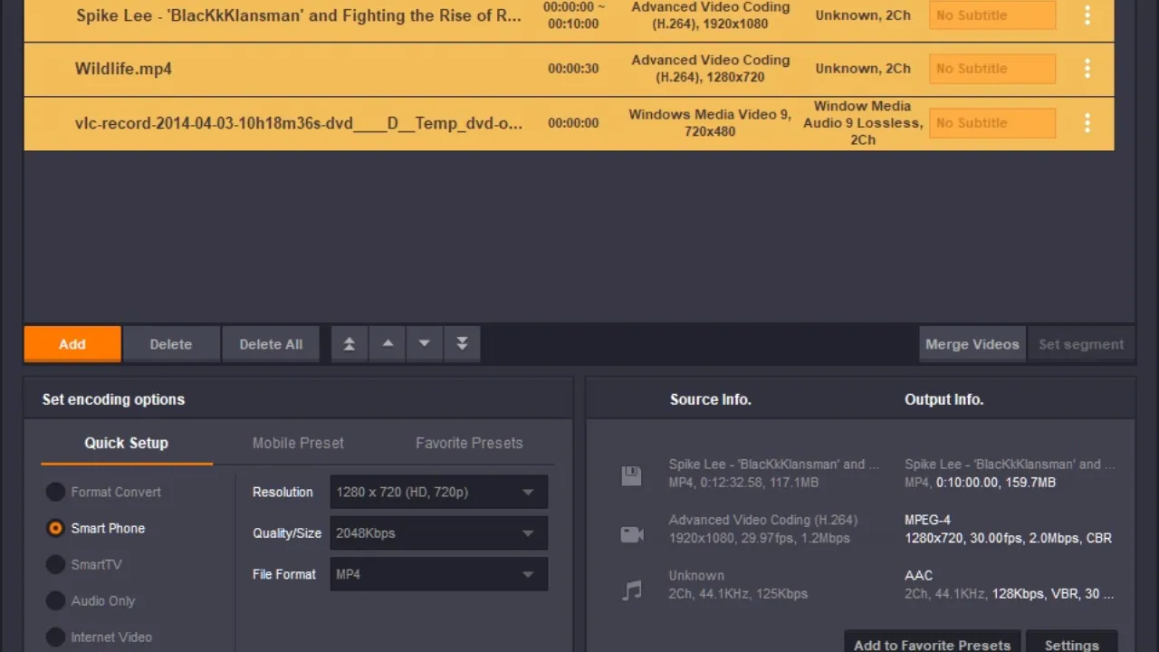Select the Spike Lee BlacKkKlansman file name
1159x652 pixels.
[x=299, y=15]
